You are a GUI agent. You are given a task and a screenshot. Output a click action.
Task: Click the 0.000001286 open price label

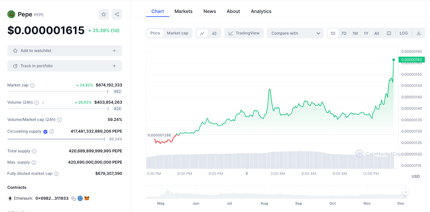coord(159,135)
